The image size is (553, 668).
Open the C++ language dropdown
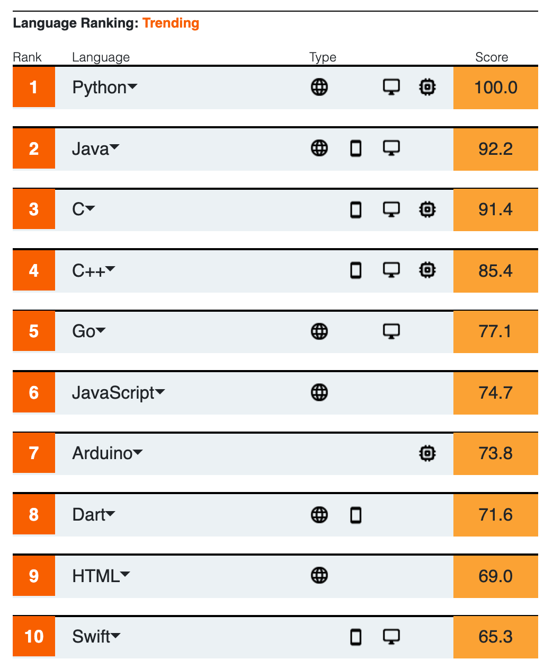click(x=110, y=270)
